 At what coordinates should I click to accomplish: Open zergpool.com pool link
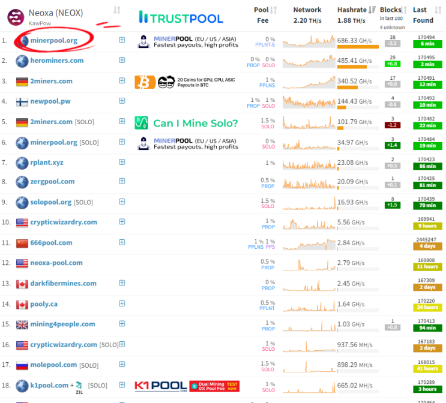[x=52, y=181]
